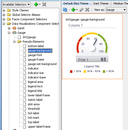Expand the Gantt node
The height and width of the screenshot is (130, 128).
tap(9, 28)
